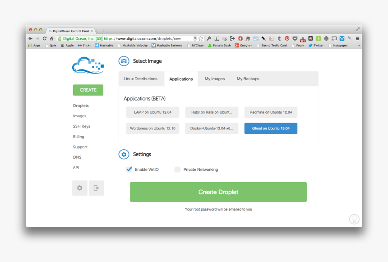This screenshot has height=262, width=388.
Task: Click the red stop-hand extension icon
Action: [240, 38]
